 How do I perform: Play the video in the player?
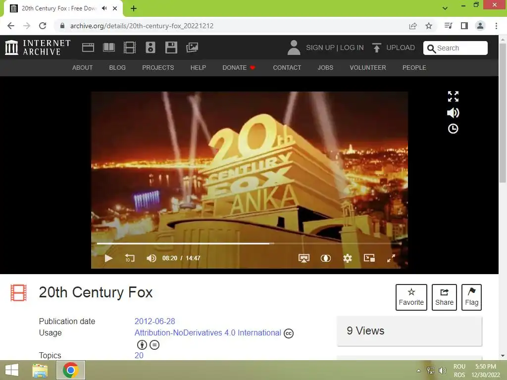click(108, 258)
